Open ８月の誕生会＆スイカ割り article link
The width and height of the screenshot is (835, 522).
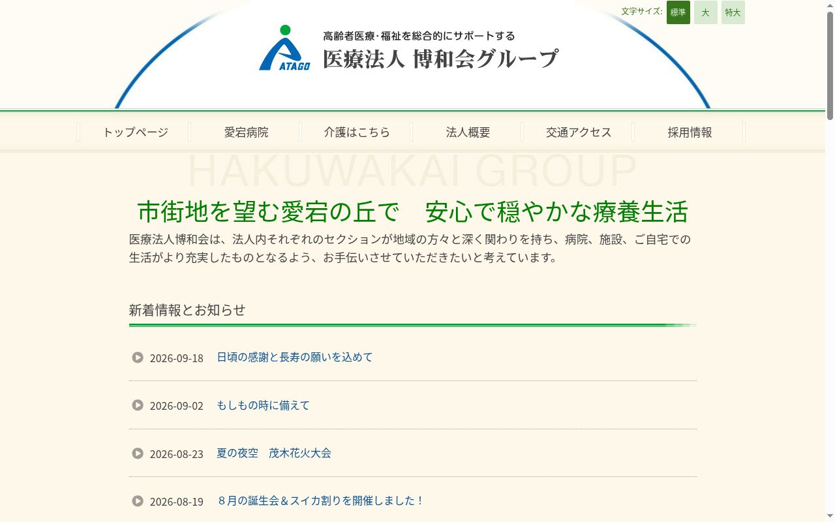(x=320, y=500)
